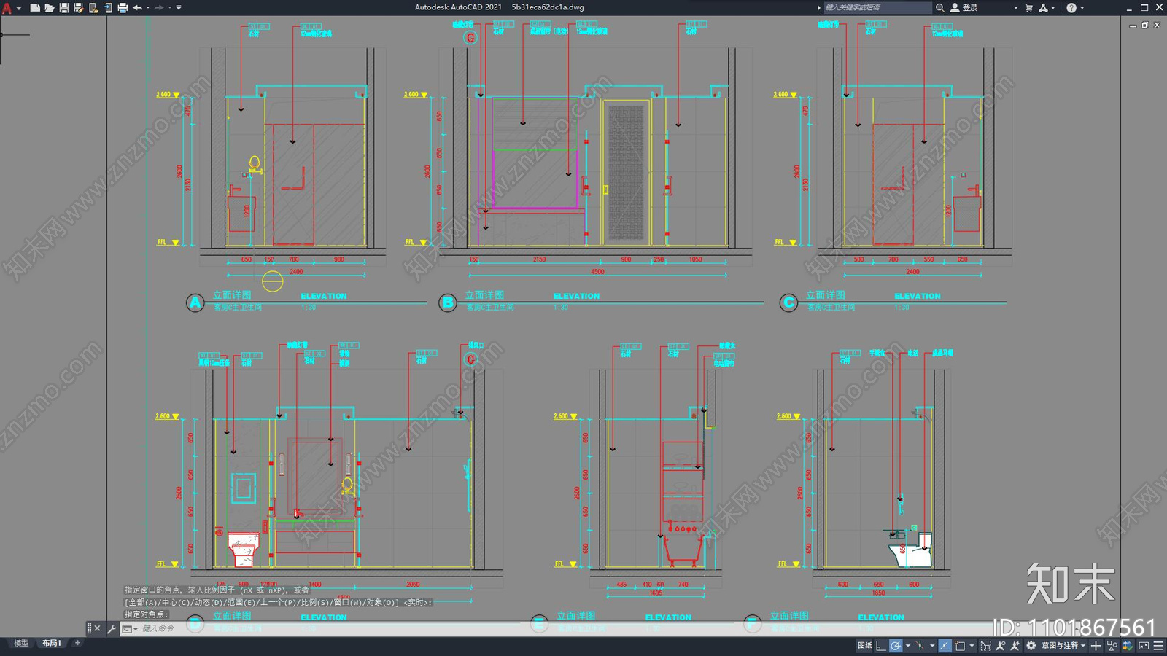Open Object snap settings dropdown
The image size is (1167, 656).
coord(972,646)
